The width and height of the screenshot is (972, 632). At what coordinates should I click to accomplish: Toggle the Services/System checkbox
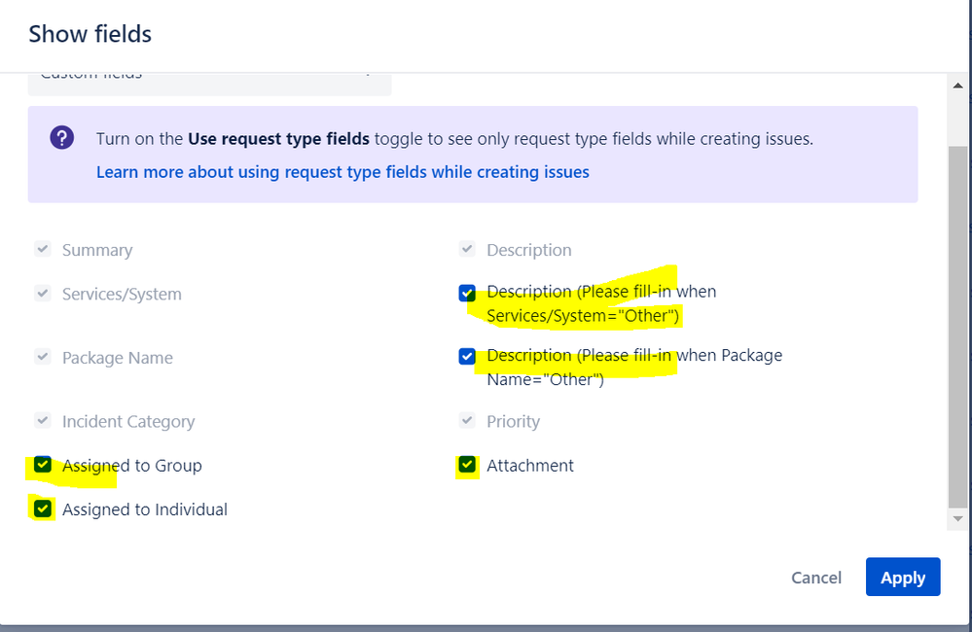click(43, 293)
